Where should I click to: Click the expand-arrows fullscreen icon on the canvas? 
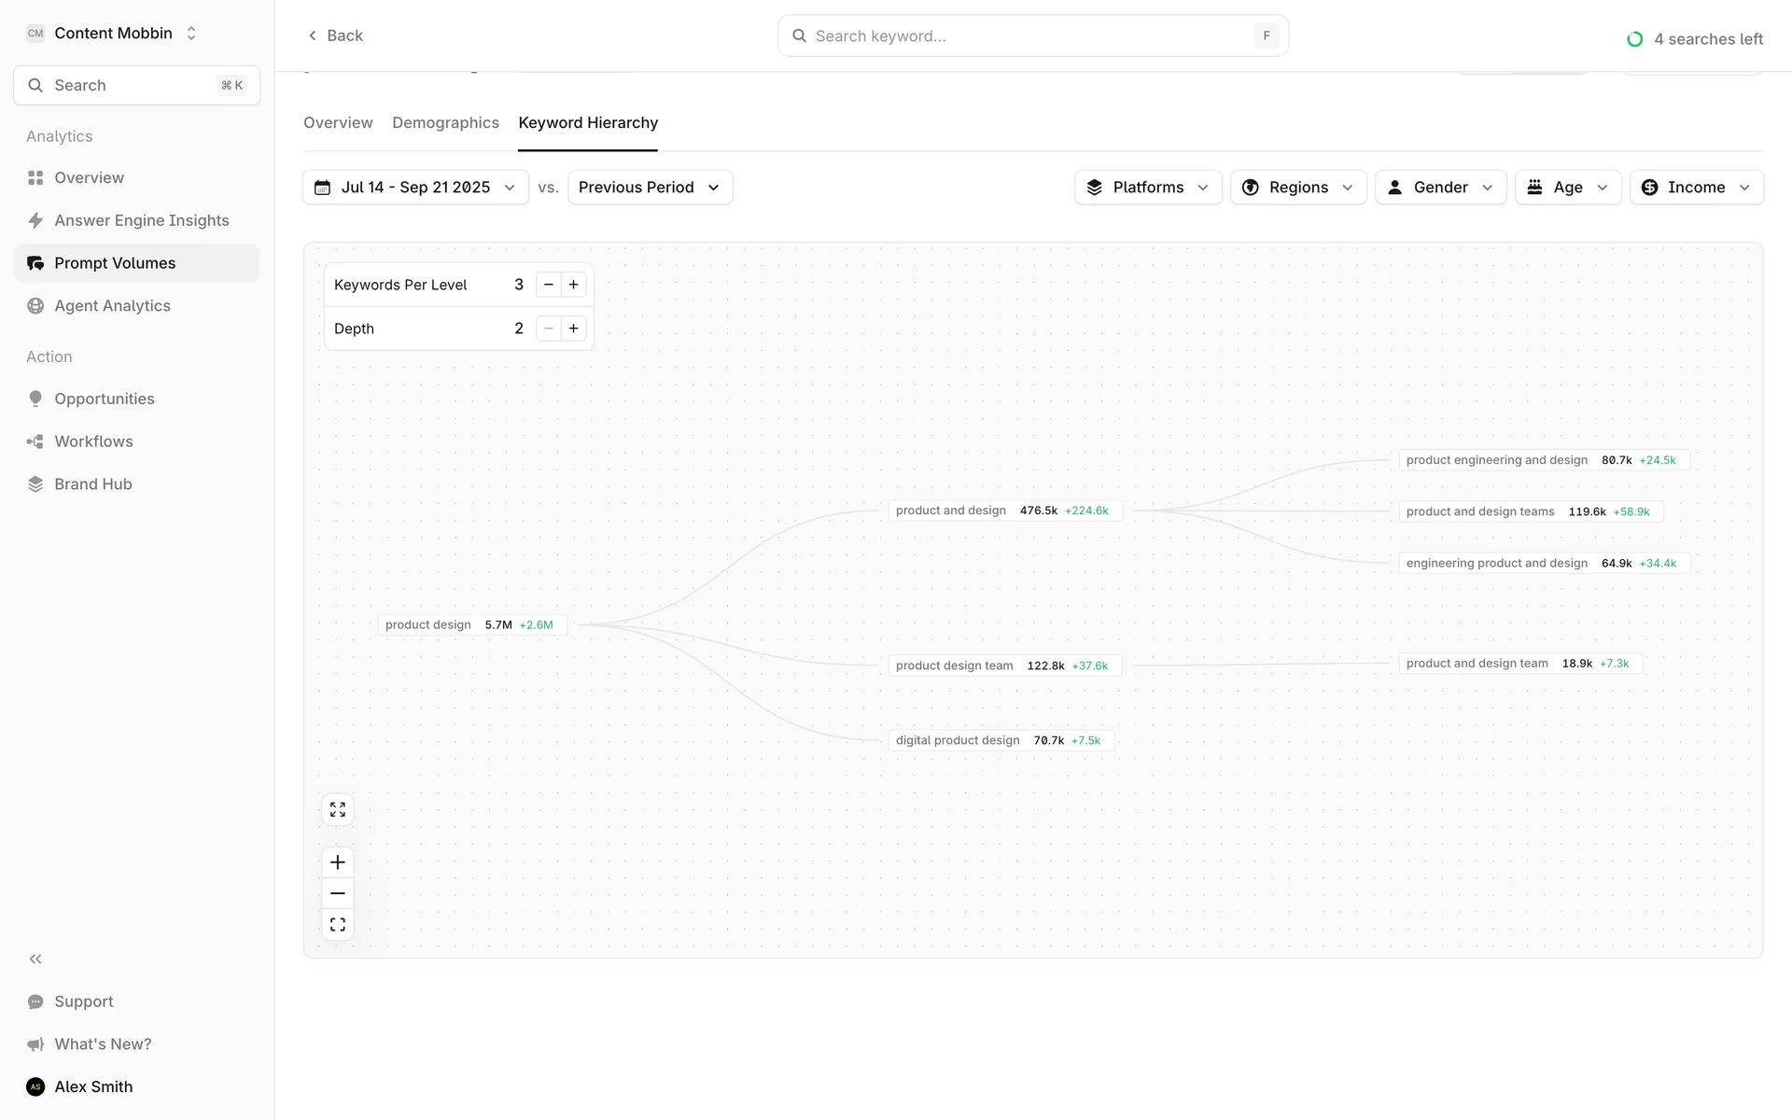338,809
